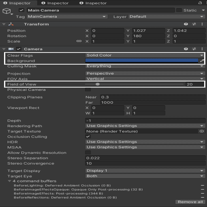
Task: Click the Inspector lock icon
Action: click(x=200, y=3)
